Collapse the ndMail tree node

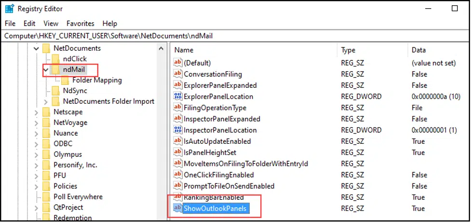46,70
